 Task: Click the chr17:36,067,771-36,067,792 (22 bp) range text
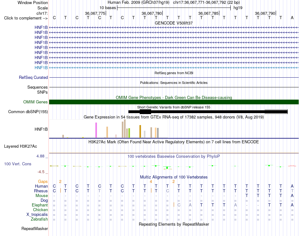(x=206, y=3)
